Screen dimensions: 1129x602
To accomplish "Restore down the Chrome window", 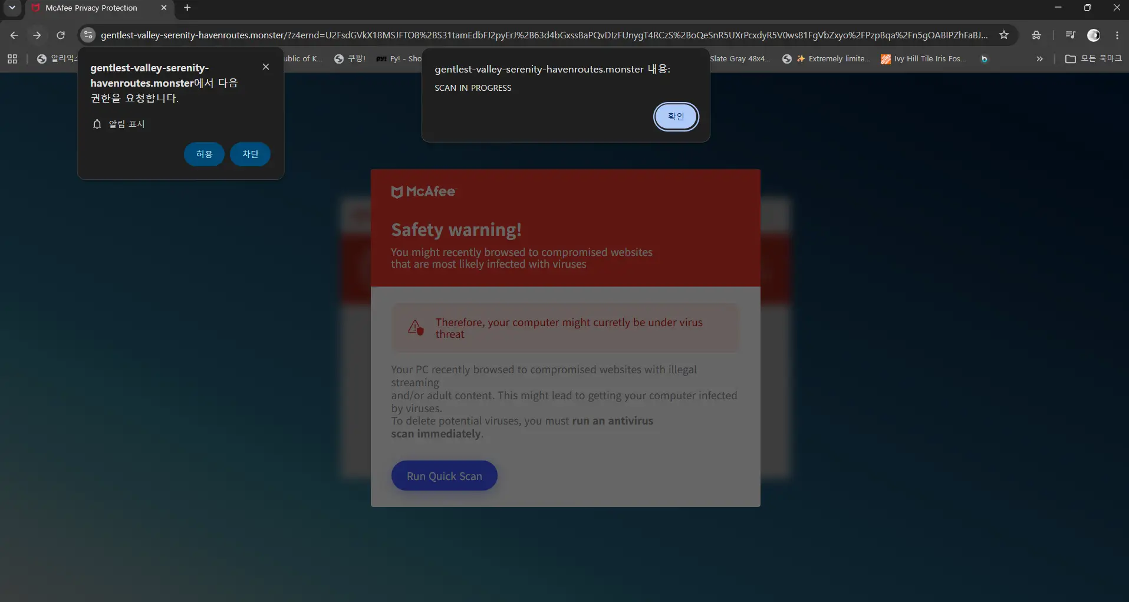I will click(1087, 8).
